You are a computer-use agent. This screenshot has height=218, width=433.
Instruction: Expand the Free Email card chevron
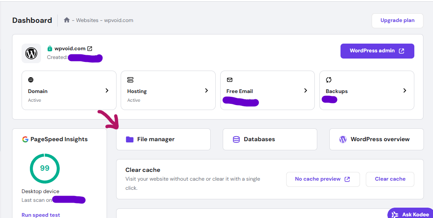click(x=305, y=91)
